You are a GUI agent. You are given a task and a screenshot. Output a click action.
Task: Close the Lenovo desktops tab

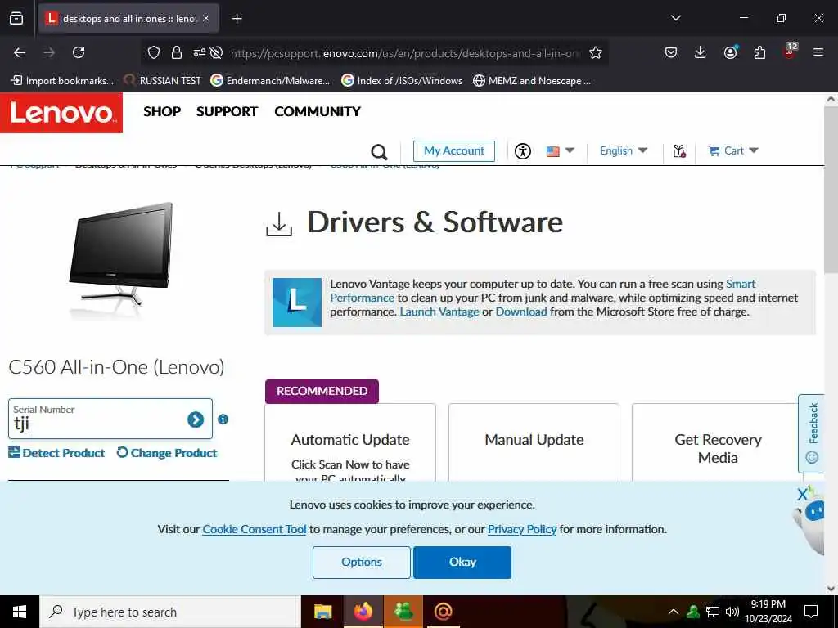[206, 18]
